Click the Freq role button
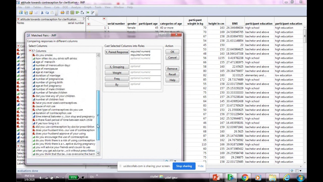This screenshot has width=323, height=182. pos(117,79)
